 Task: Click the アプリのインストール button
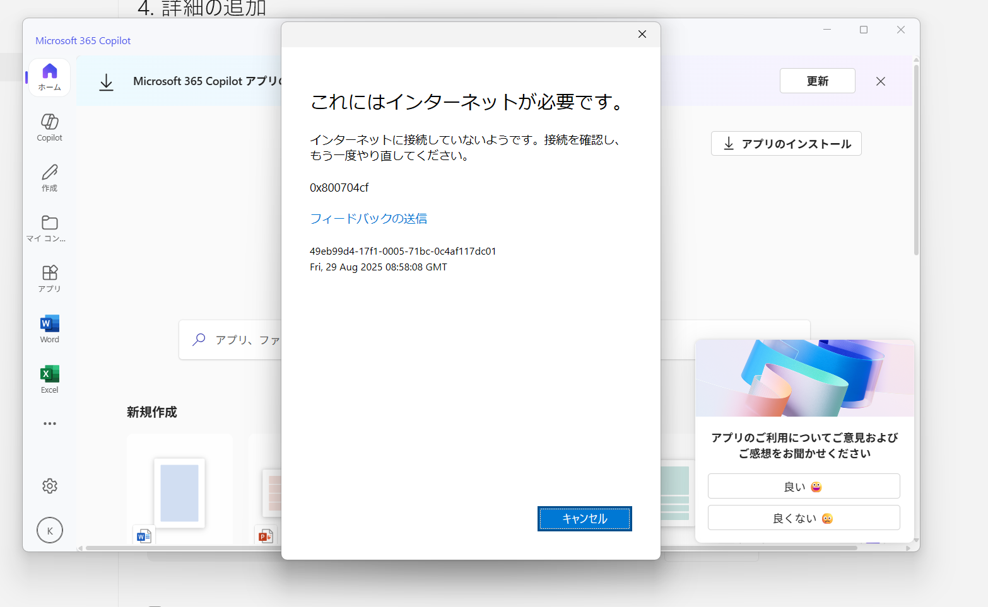pyautogui.click(x=785, y=143)
